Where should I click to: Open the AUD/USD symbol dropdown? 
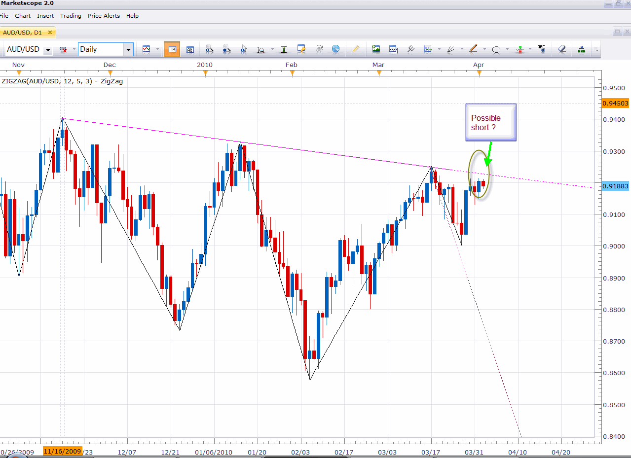pos(48,50)
